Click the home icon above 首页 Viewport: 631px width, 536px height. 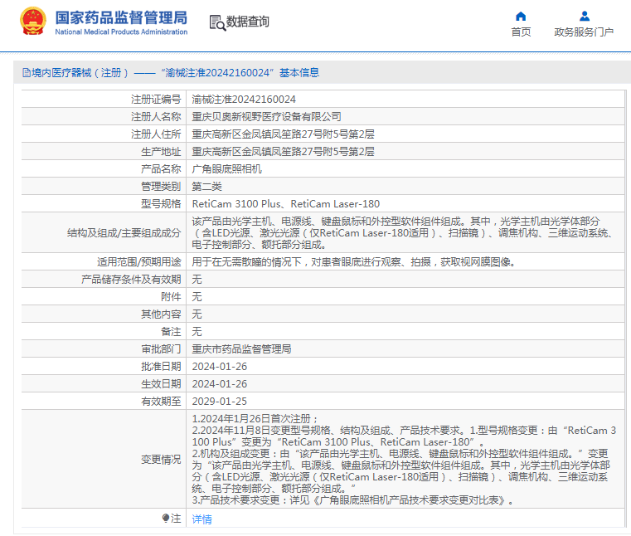coord(521,16)
